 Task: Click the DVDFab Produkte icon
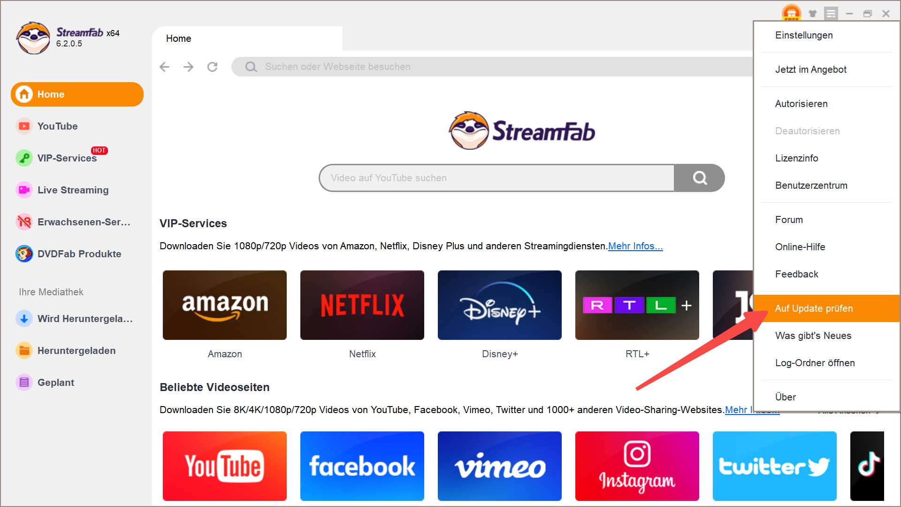(24, 254)
